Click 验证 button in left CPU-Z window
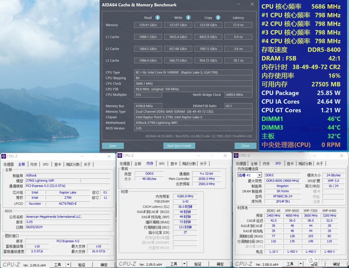 point(82,265)
